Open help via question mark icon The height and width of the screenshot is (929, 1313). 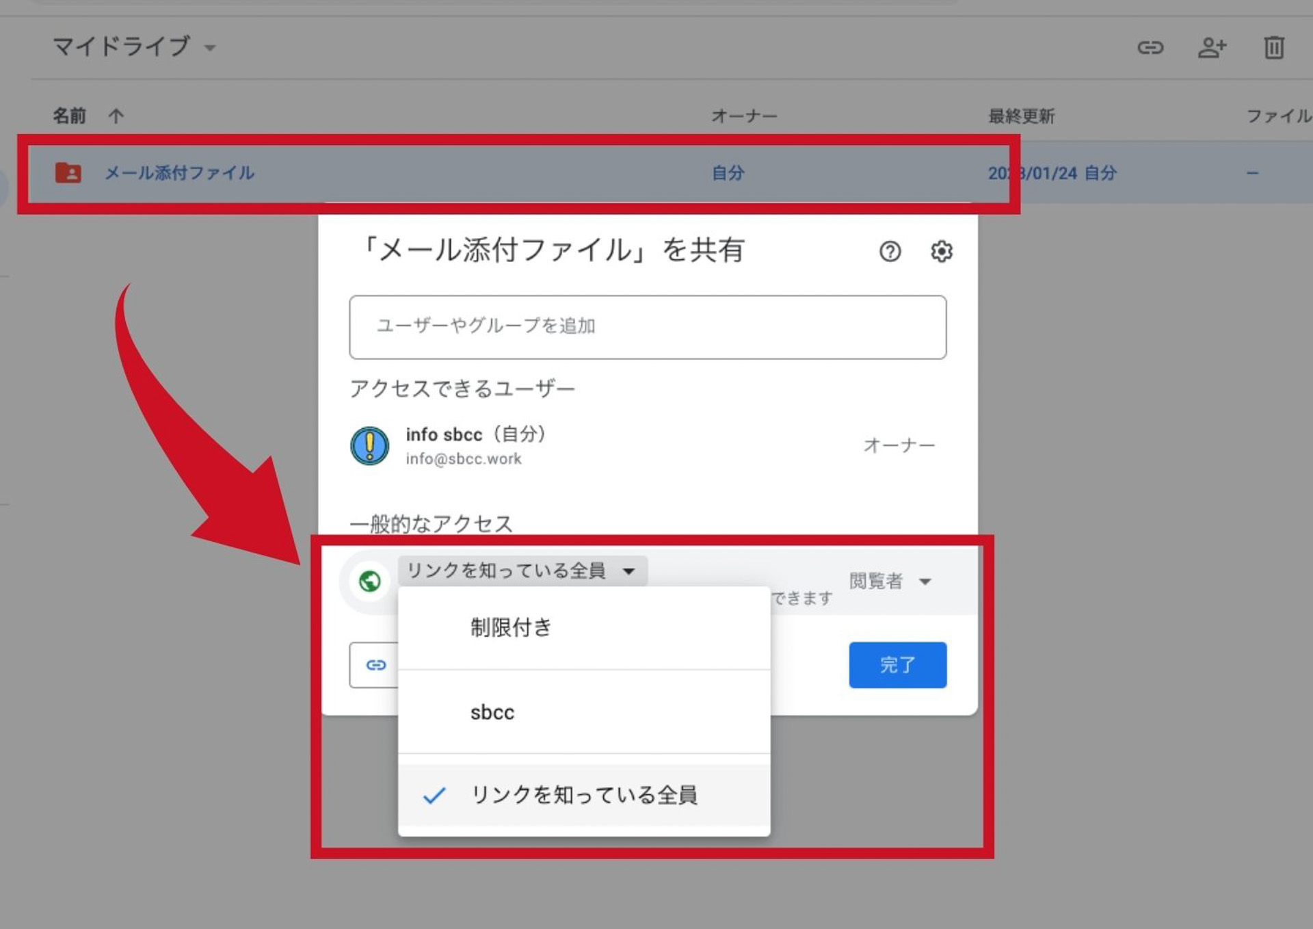890,252
